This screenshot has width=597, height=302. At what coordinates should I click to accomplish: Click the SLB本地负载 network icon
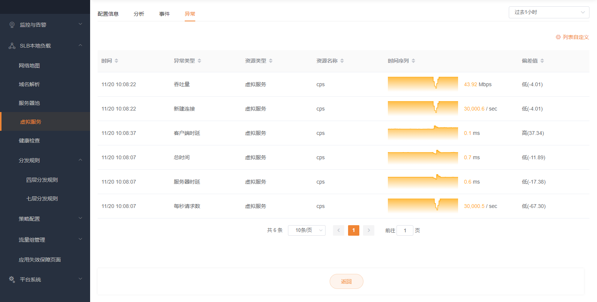click(x=12, y=46)
